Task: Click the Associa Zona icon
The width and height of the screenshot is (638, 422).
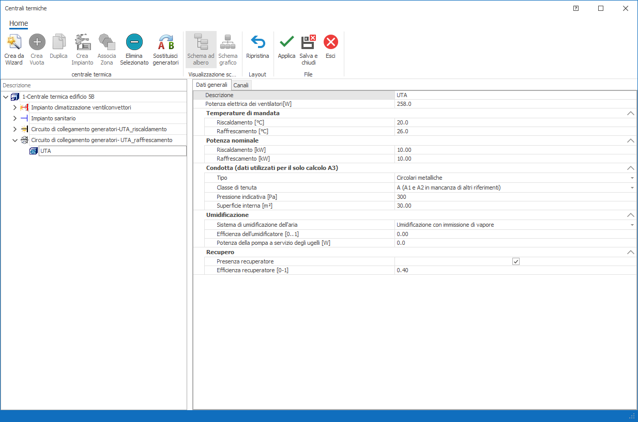Action: 107,42
